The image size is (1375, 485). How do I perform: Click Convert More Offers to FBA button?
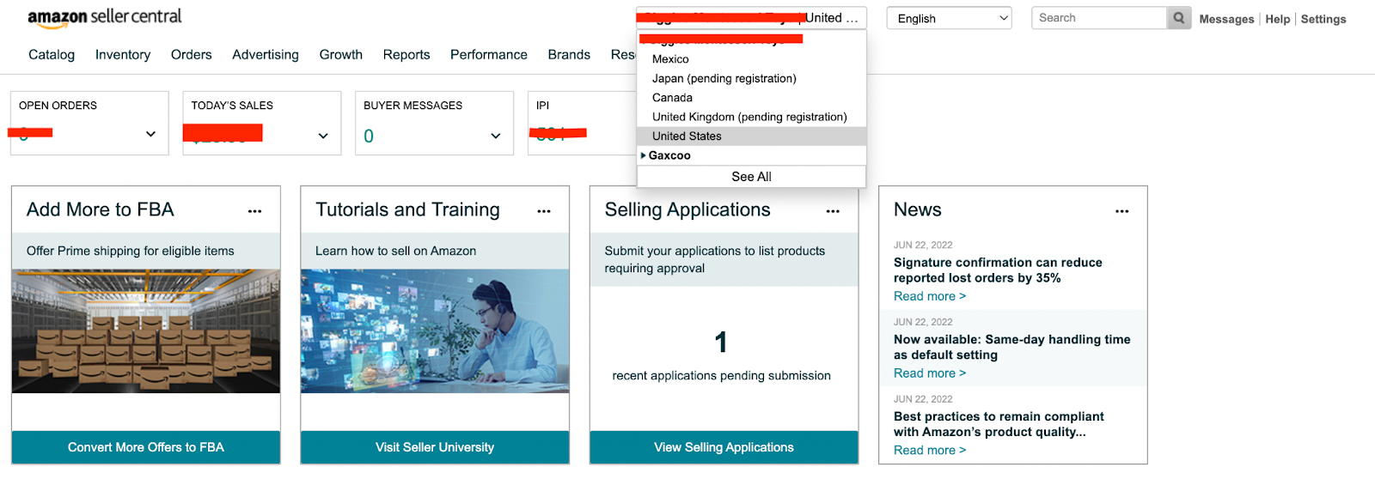(146, 447)
